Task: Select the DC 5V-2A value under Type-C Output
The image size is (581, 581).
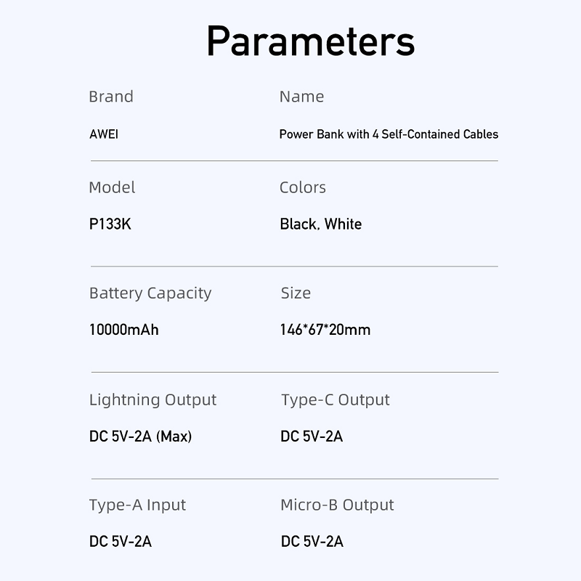Action: pos(312,436)
